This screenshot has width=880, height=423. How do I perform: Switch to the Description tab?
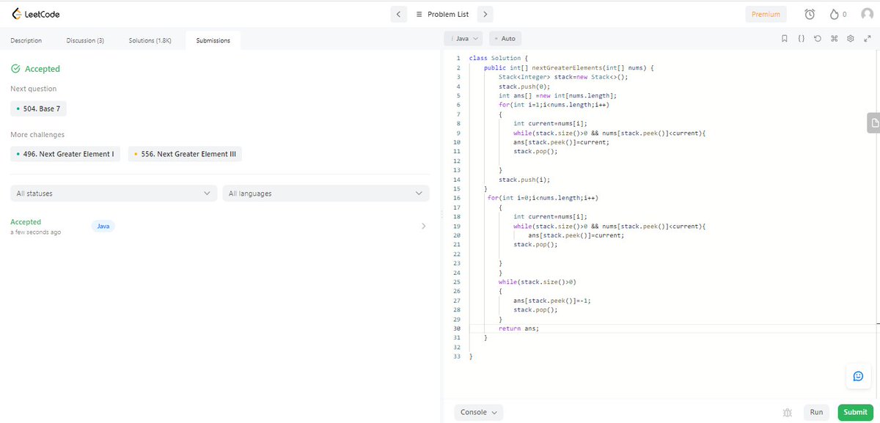tap(26, 40)
